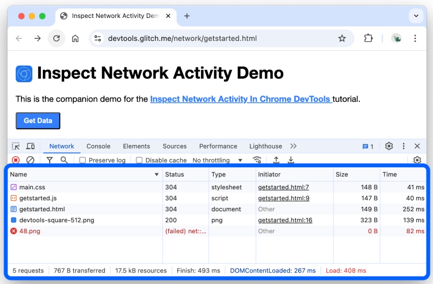
Task: Click the browser forward arrow
Action: [x=37, y=38]
